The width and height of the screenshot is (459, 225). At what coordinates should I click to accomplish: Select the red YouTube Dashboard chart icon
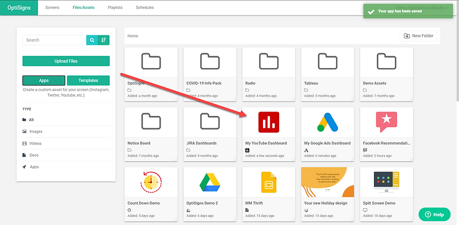(x=269, y=122)
